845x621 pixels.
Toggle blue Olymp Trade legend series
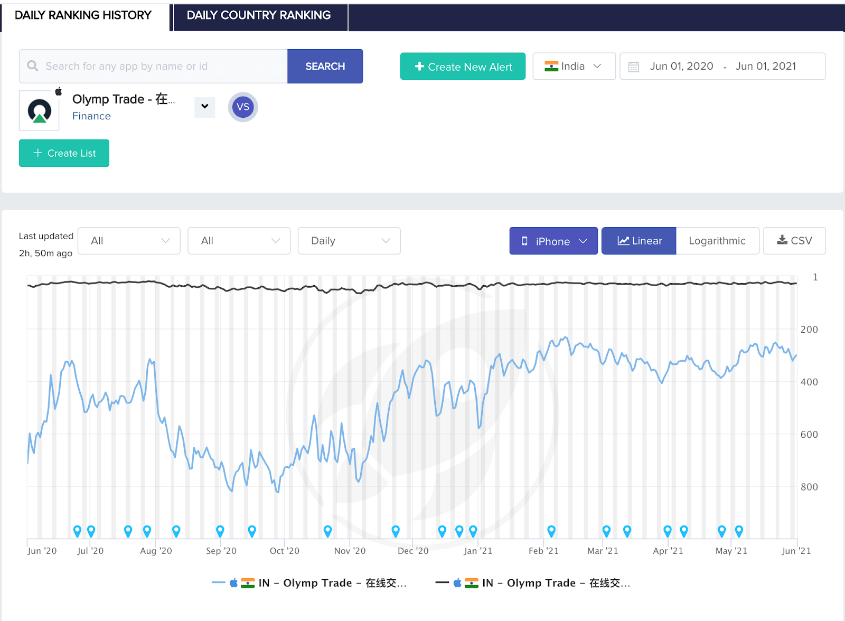309,583
